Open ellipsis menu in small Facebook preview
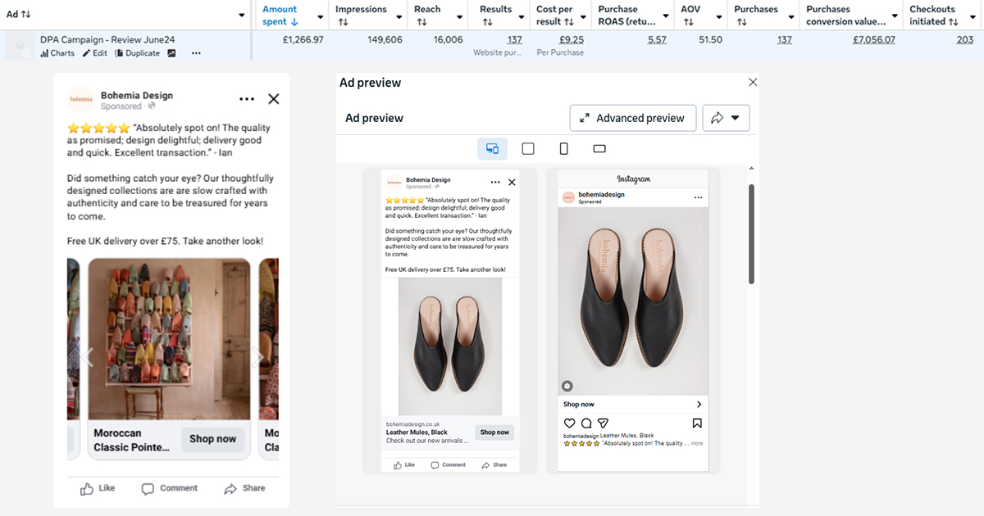 click(495, 182)
